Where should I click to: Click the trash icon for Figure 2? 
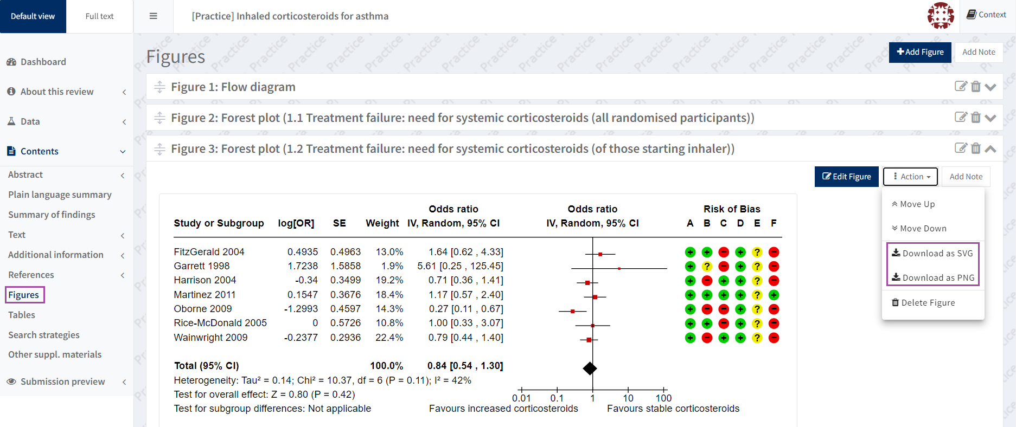[x=976, y=118]
